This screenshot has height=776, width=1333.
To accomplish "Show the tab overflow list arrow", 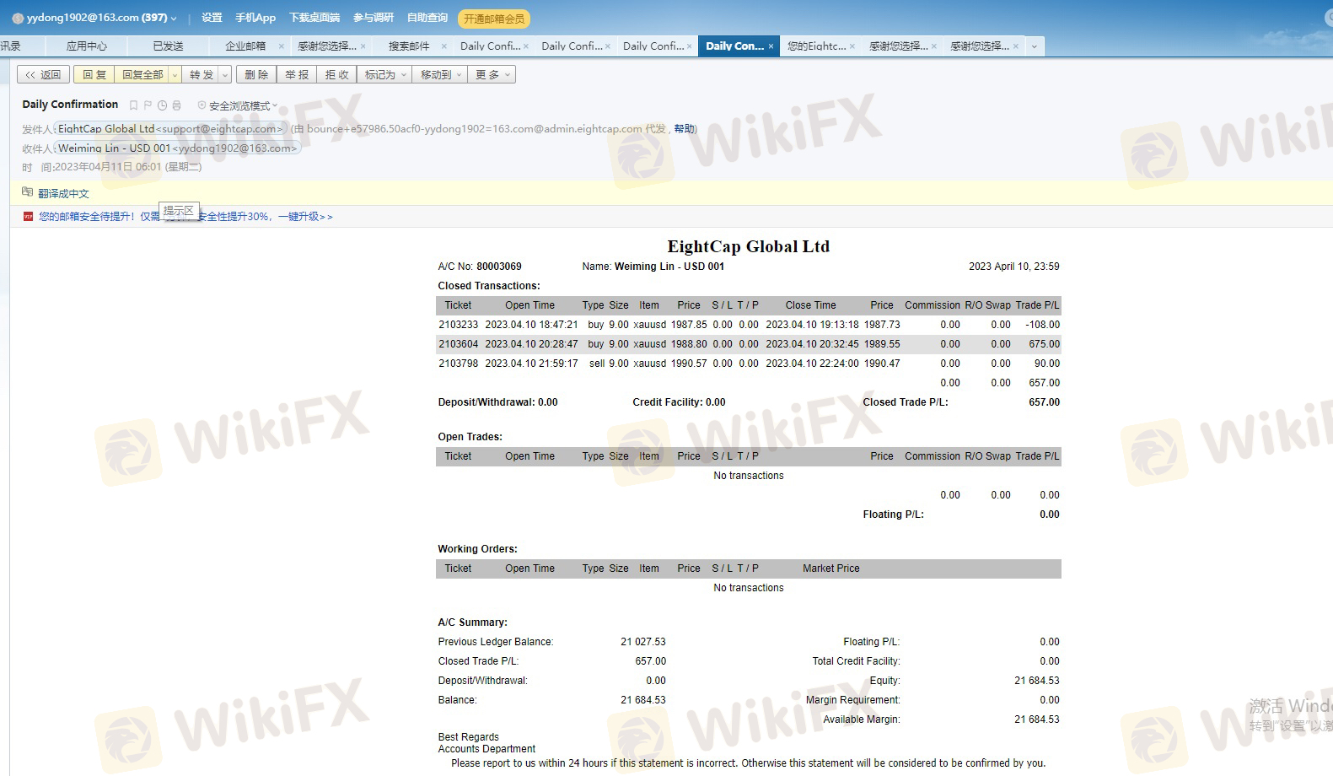I will [x=1035, y=46].
